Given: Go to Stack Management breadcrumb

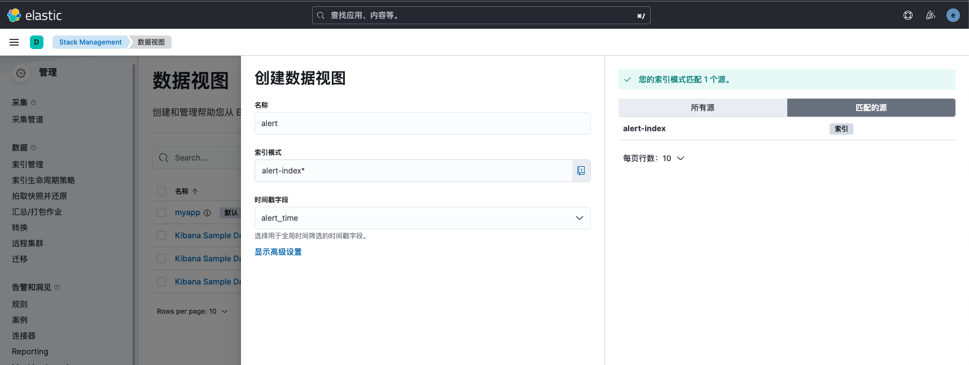Looking at the screenshot, I should click(90, 42).
